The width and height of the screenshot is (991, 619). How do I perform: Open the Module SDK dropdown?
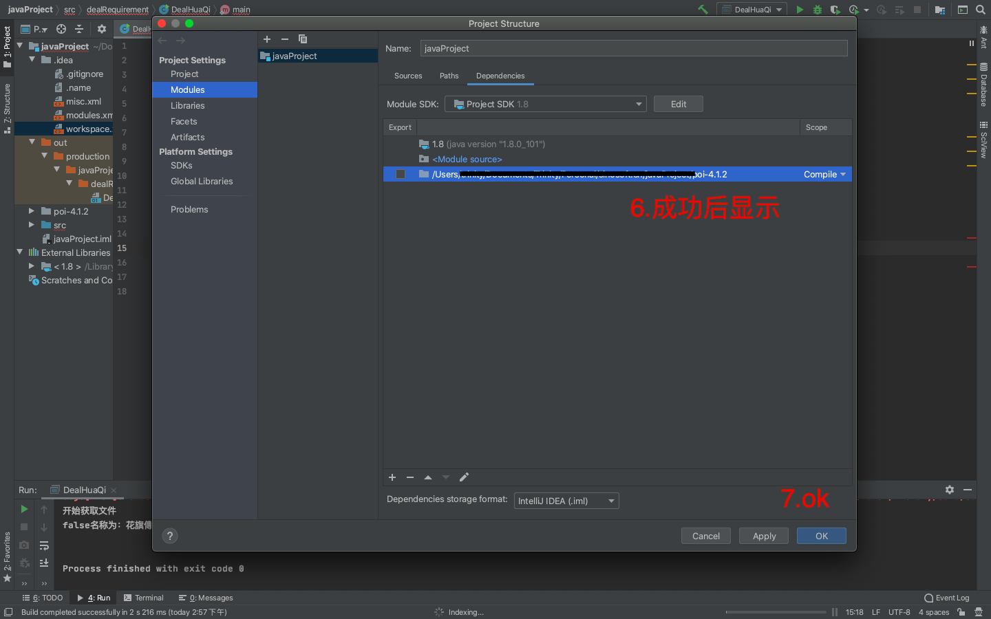click(639, 103)
